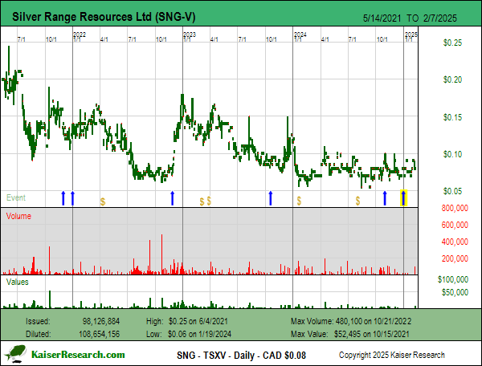Select the $0.15 price axis label
This screenshot has width=482, height=366.
pyautogui.click(x=452, y=117)
